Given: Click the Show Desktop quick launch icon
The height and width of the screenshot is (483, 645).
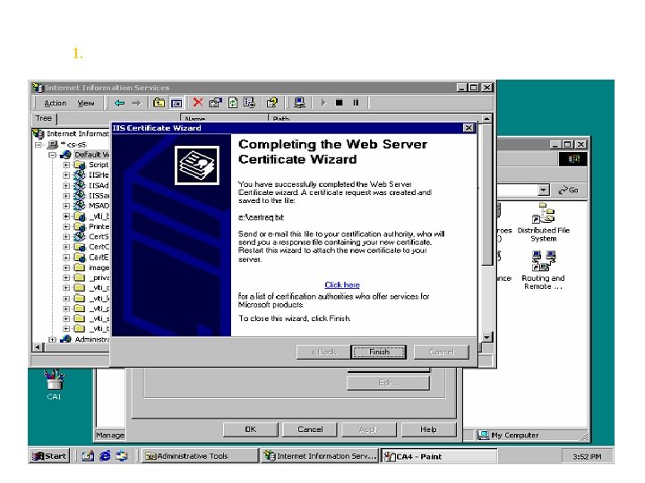Looking at the screenshot, I should point(88,456).
